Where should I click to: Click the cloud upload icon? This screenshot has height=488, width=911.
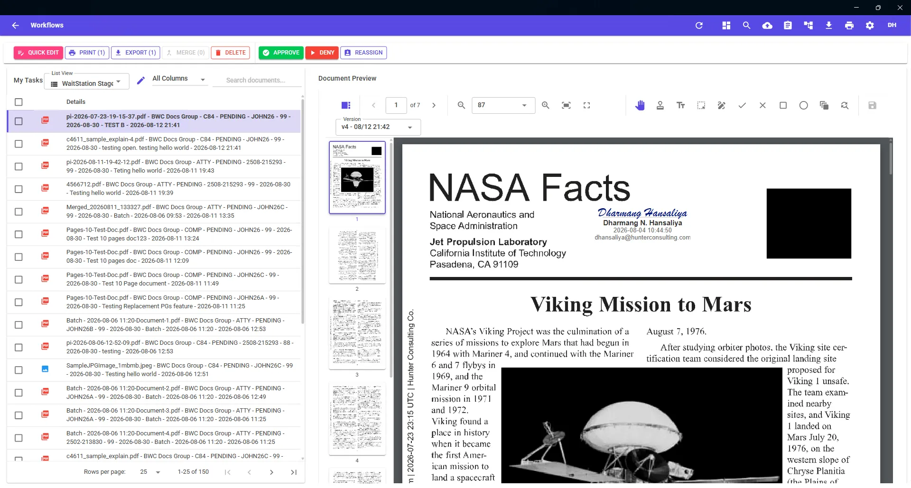click(767, 26)
